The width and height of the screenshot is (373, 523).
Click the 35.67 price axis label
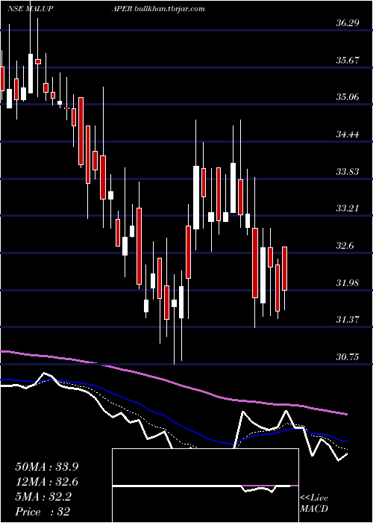(346, 61)
